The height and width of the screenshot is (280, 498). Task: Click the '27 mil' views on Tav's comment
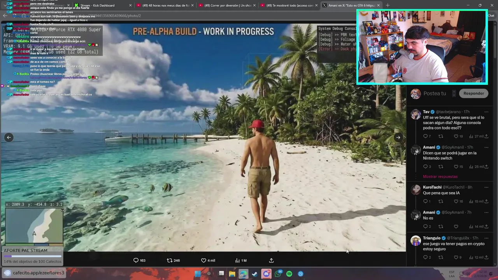coord(477,136)
